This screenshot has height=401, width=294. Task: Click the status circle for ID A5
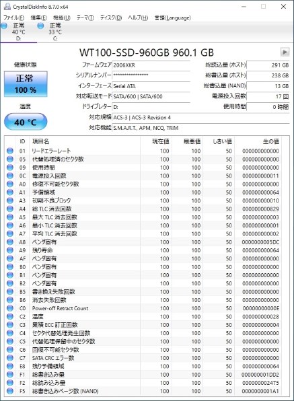pos(10,217)
